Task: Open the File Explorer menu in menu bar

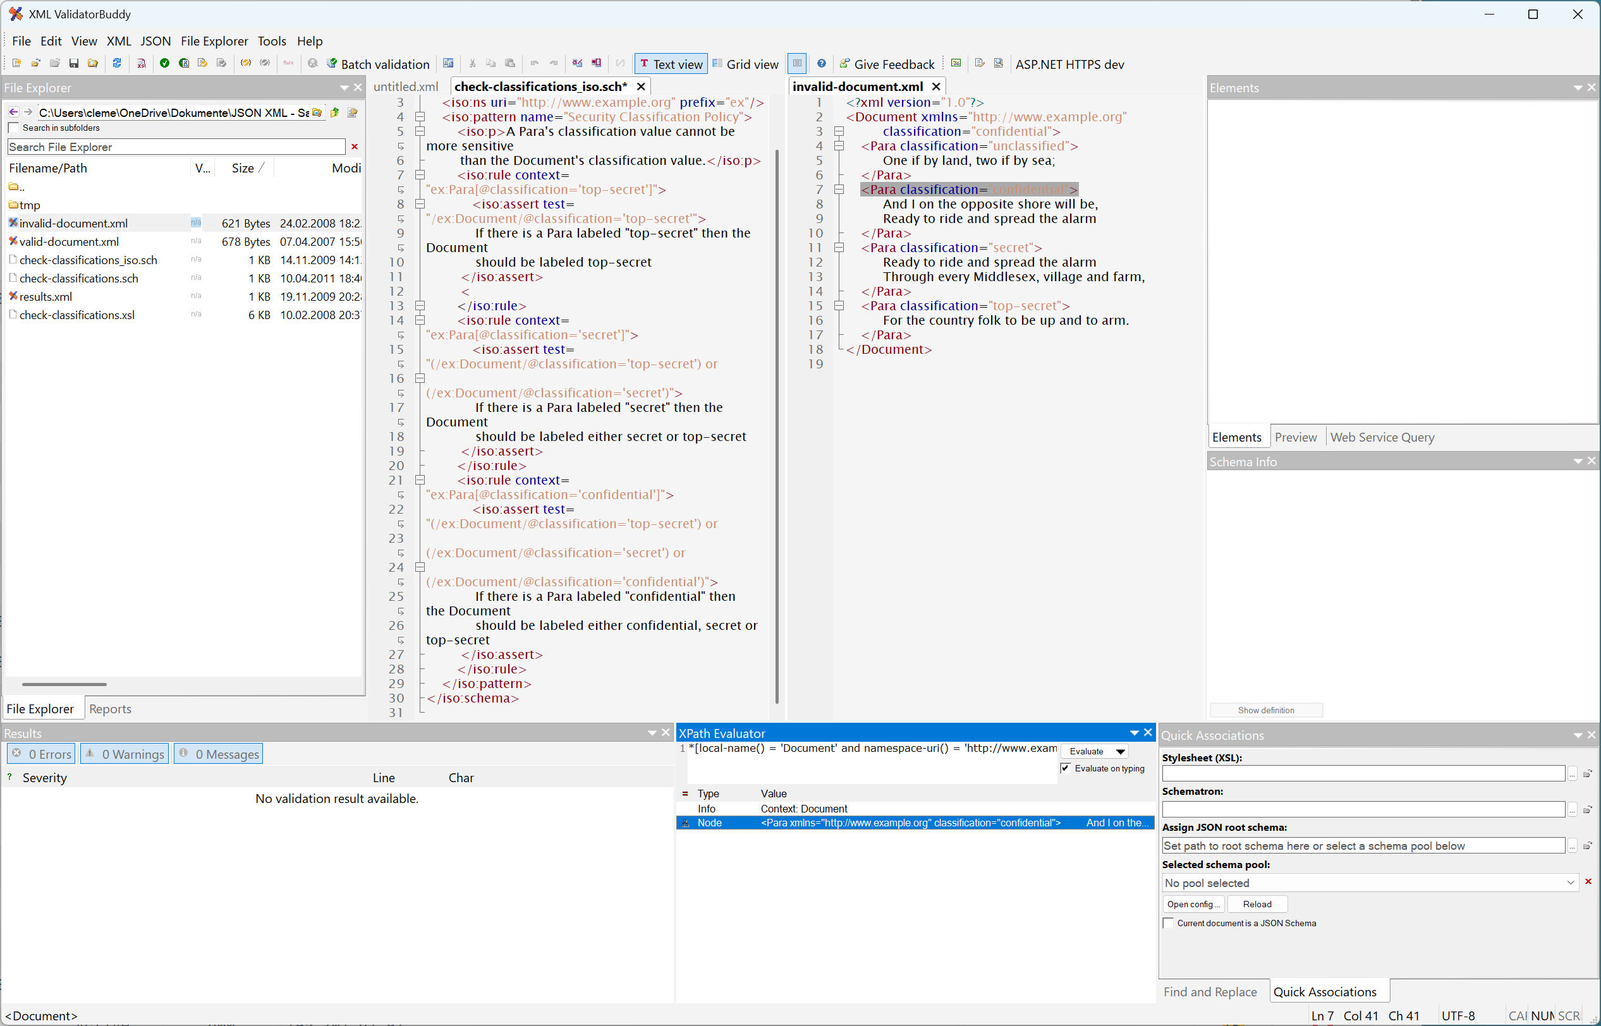Action: 214,40
